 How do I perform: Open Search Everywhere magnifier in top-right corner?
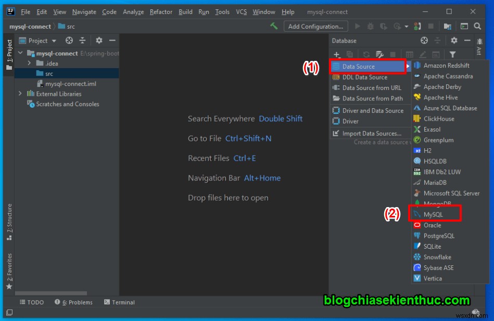coord(477,25)
